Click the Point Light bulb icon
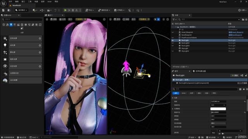248x139 pixels. click(x=5, y=46)
